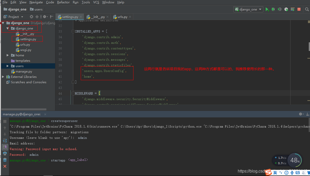Fold the INSTALLED_APPS list in editor
This screenshot has height=176, width=310.
(73, 32)
